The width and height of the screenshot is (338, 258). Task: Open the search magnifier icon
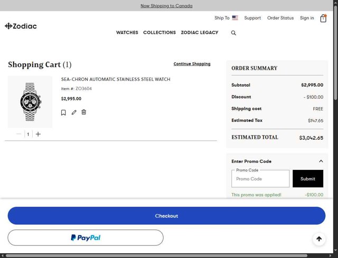click(x=233, y=33)
